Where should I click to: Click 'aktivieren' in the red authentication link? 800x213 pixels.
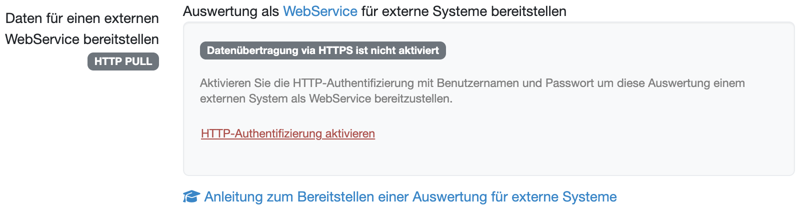350,133
